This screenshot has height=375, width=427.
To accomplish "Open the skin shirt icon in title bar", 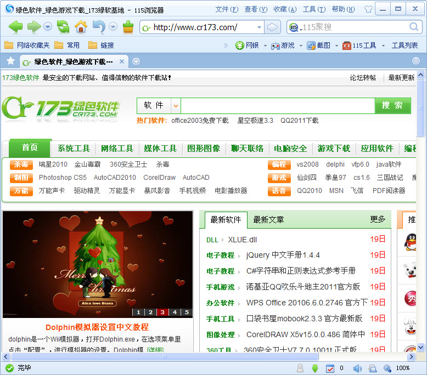I will 368,9.
